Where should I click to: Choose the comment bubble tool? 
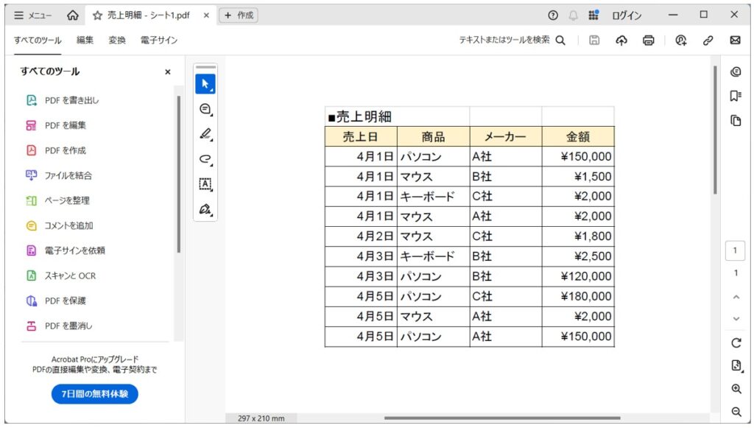click(x=205, y=109)
